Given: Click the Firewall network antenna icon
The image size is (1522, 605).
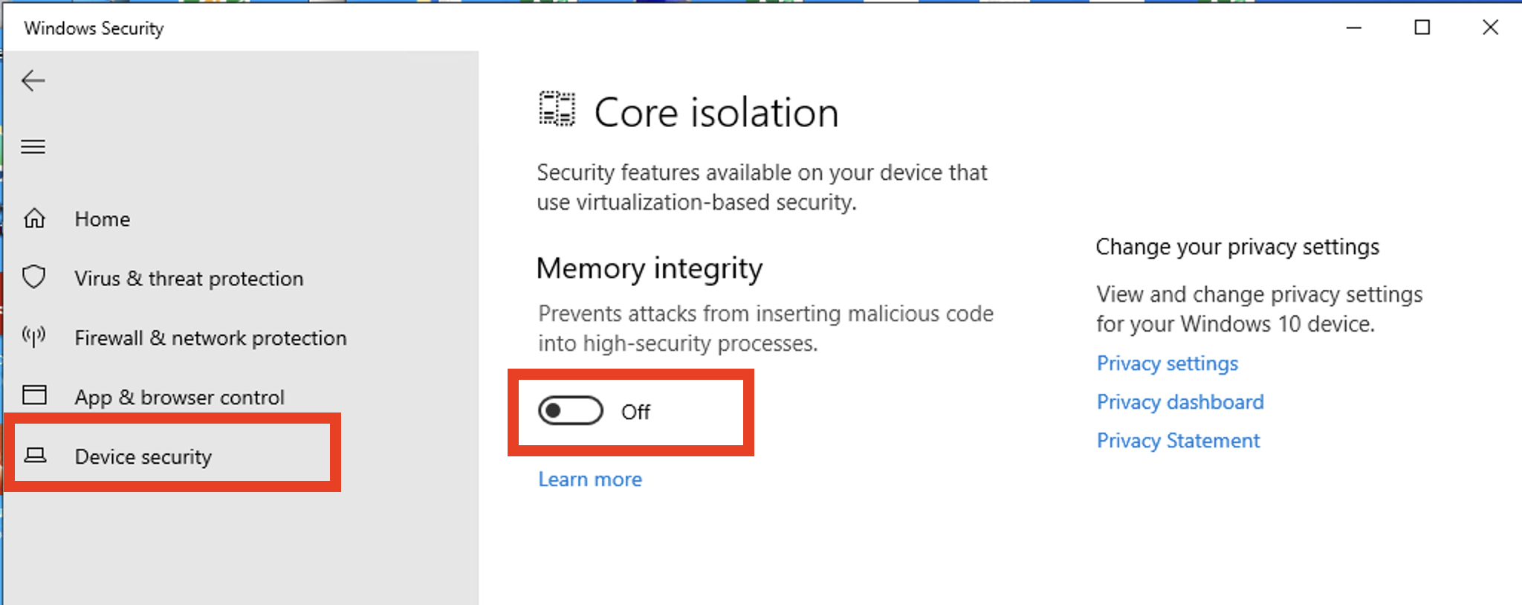Looking at the screenshot, I should tap(34, 337).
